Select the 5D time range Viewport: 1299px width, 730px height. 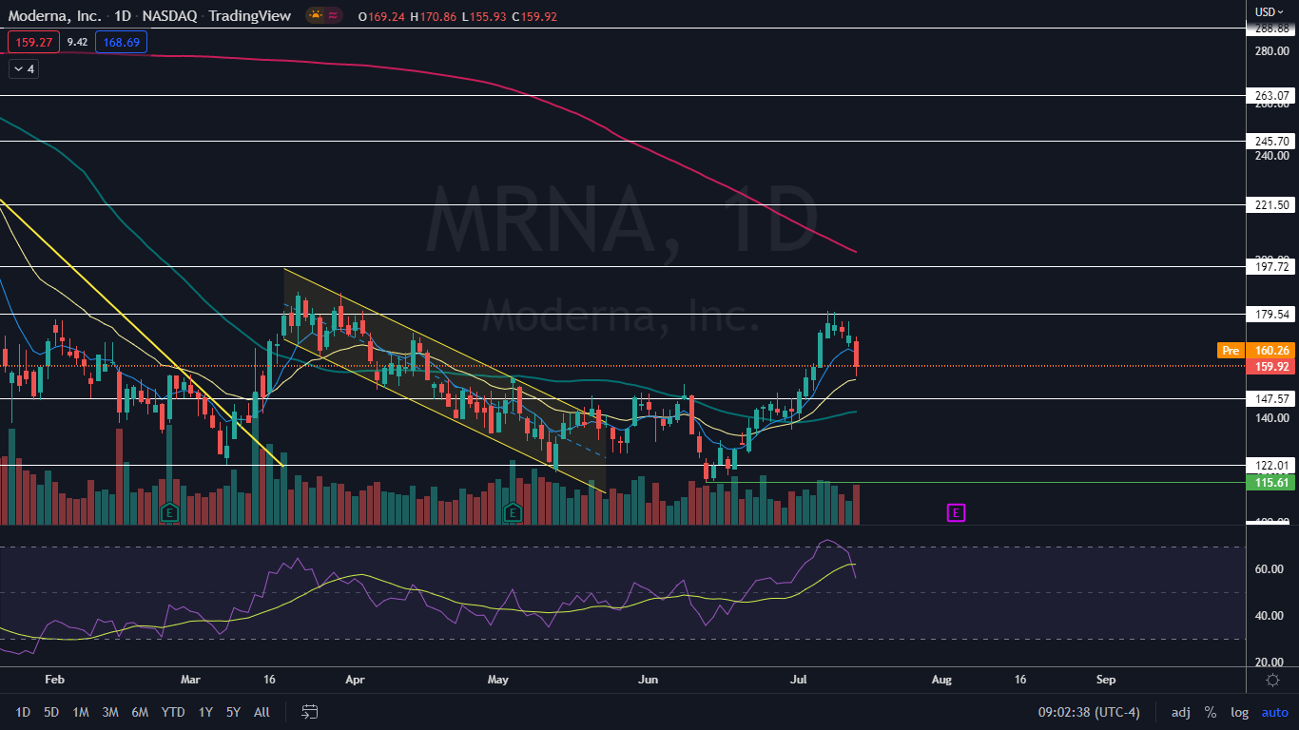tap(51, 712)
